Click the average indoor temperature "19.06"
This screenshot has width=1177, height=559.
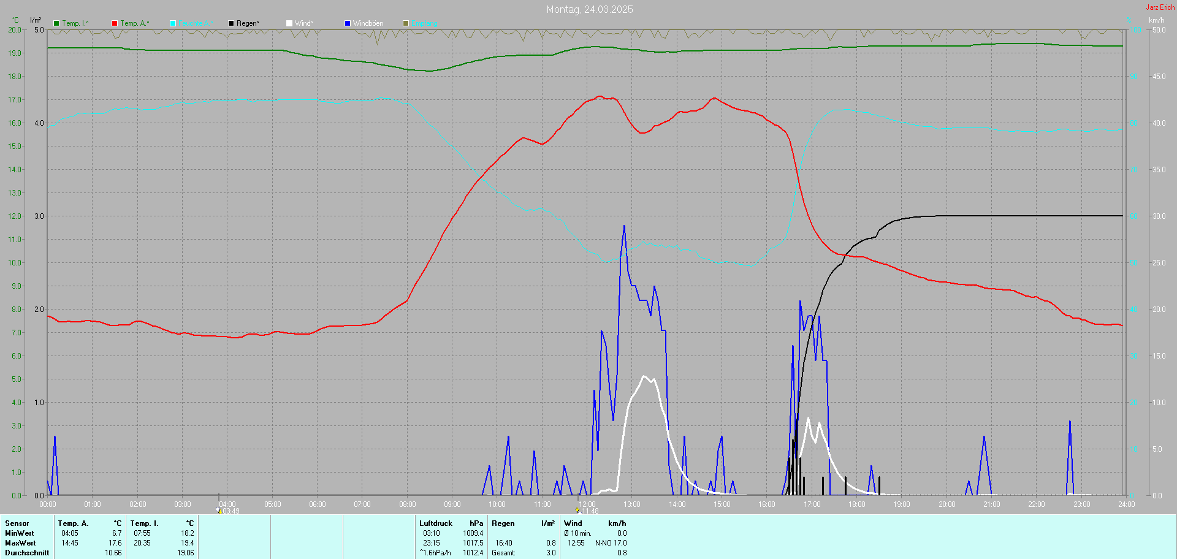[x=186, y=553]
